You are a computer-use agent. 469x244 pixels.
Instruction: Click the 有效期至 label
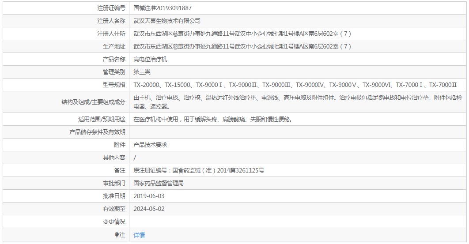114,209
